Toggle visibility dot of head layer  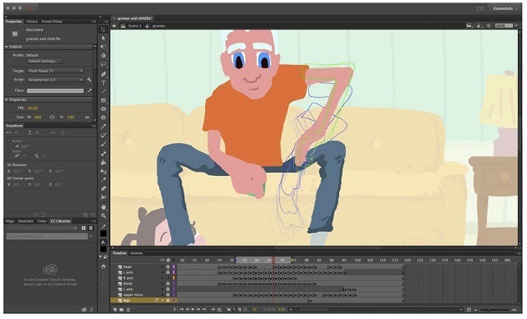pyautogui.click(x=162, y=267)
